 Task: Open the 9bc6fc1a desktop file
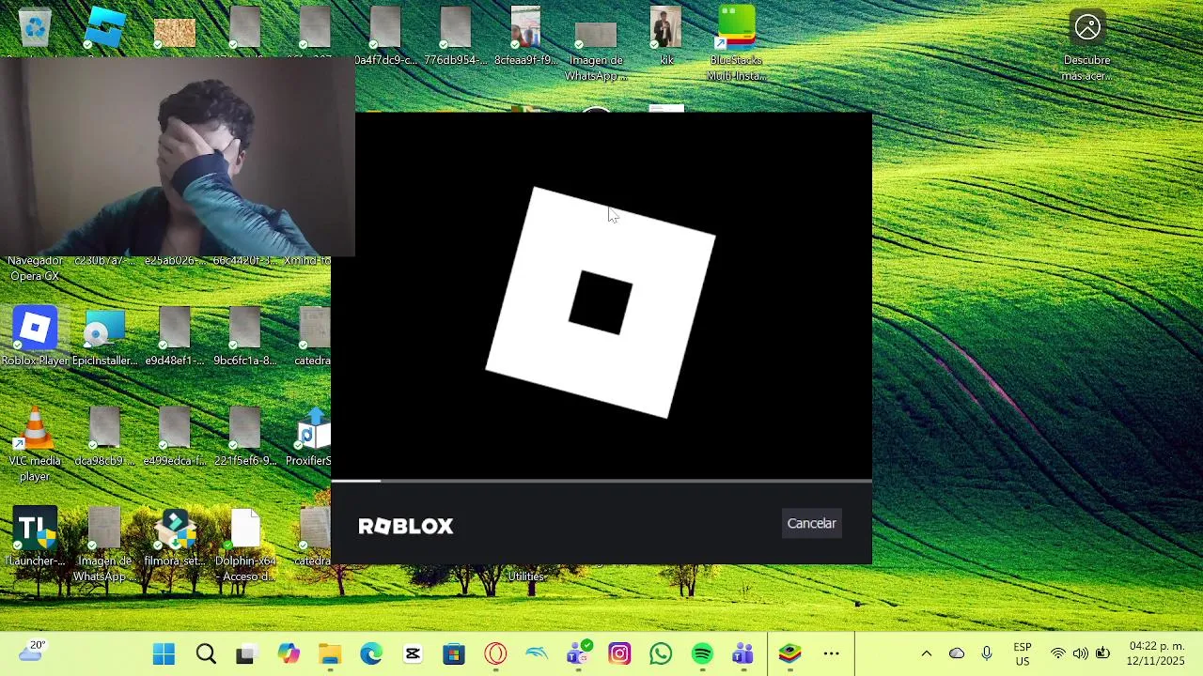244,336
